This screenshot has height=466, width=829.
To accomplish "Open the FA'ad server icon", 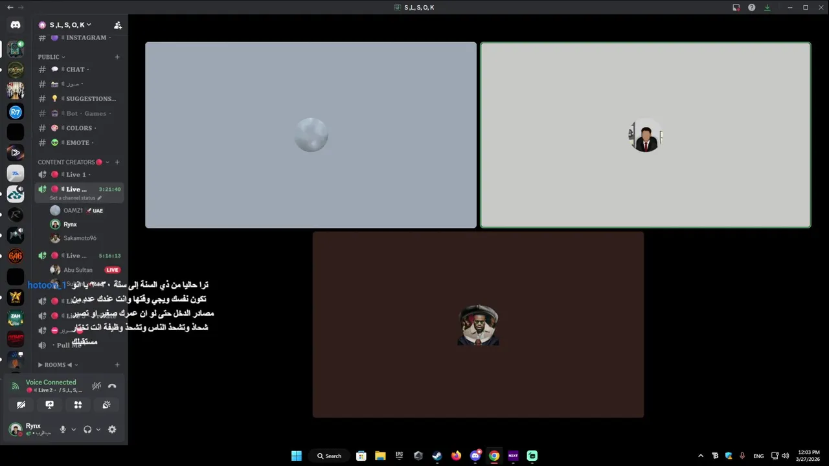I will pos(16,70).
